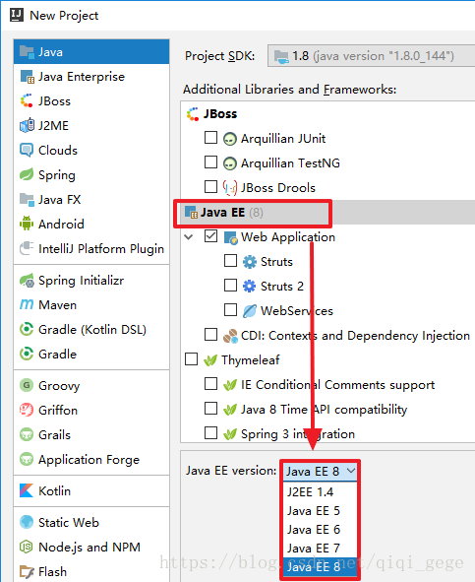
Task: Click the Griffon project icon
Action: (27, 410)
